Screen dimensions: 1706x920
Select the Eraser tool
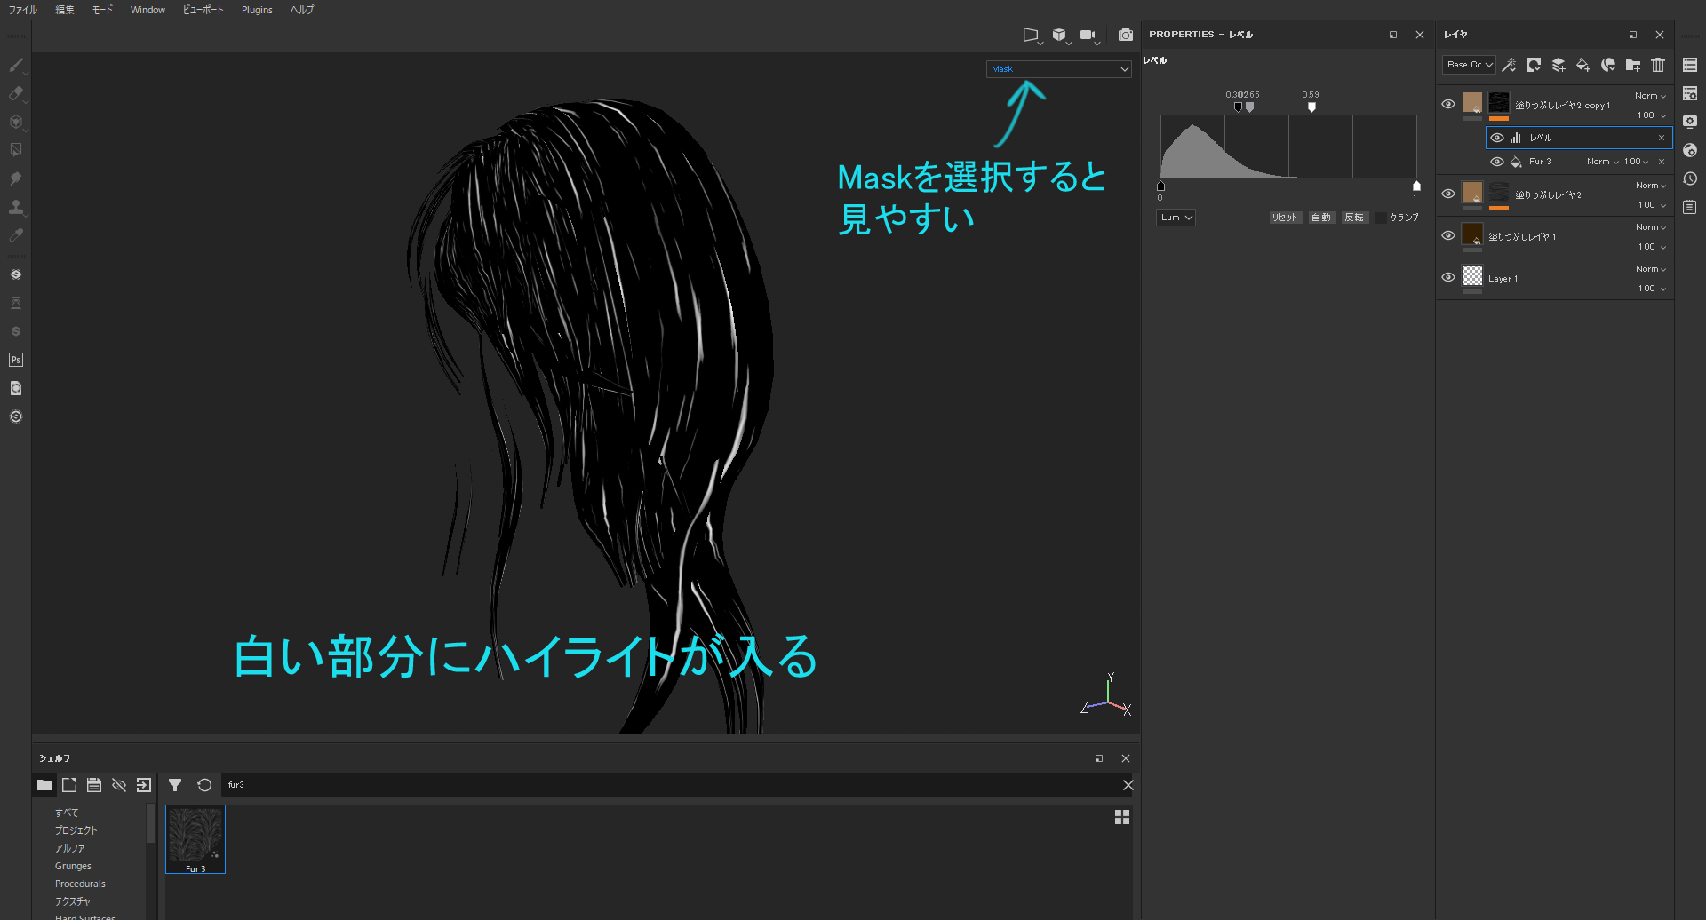pyautogui.click(x=16, y=93)
